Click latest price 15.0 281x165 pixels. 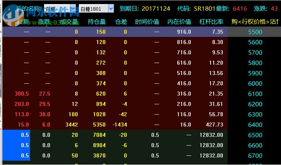[x=23, y=125]
